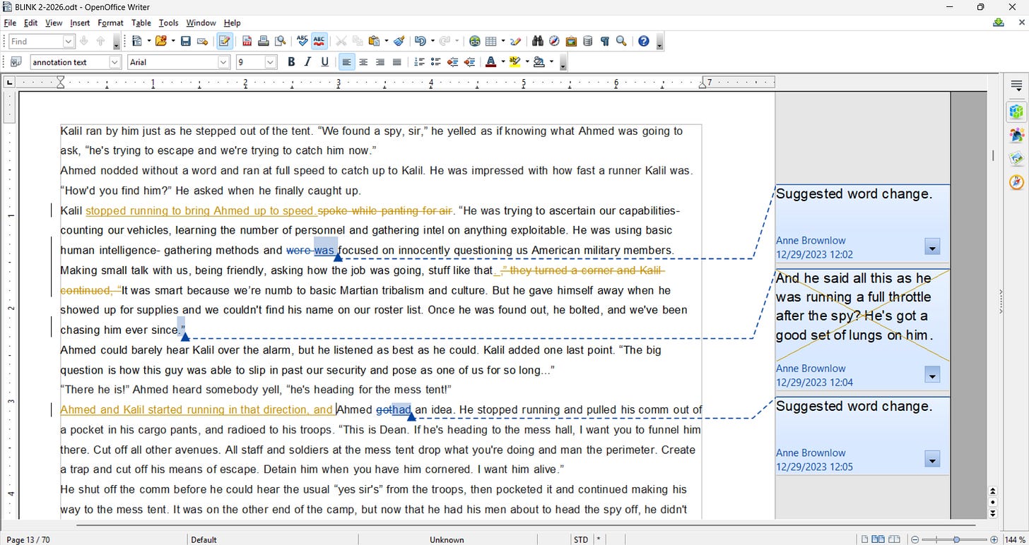The height and width of the screenshot is (545, 1029).
Task: Open the Highlighting color dropdown arrow
Action: [x=527, y=62]
